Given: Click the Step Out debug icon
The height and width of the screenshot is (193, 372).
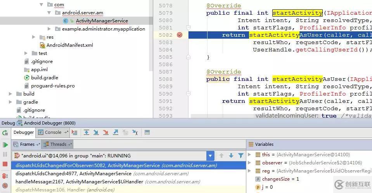Looking at the screenshot, I should [115, 132].
